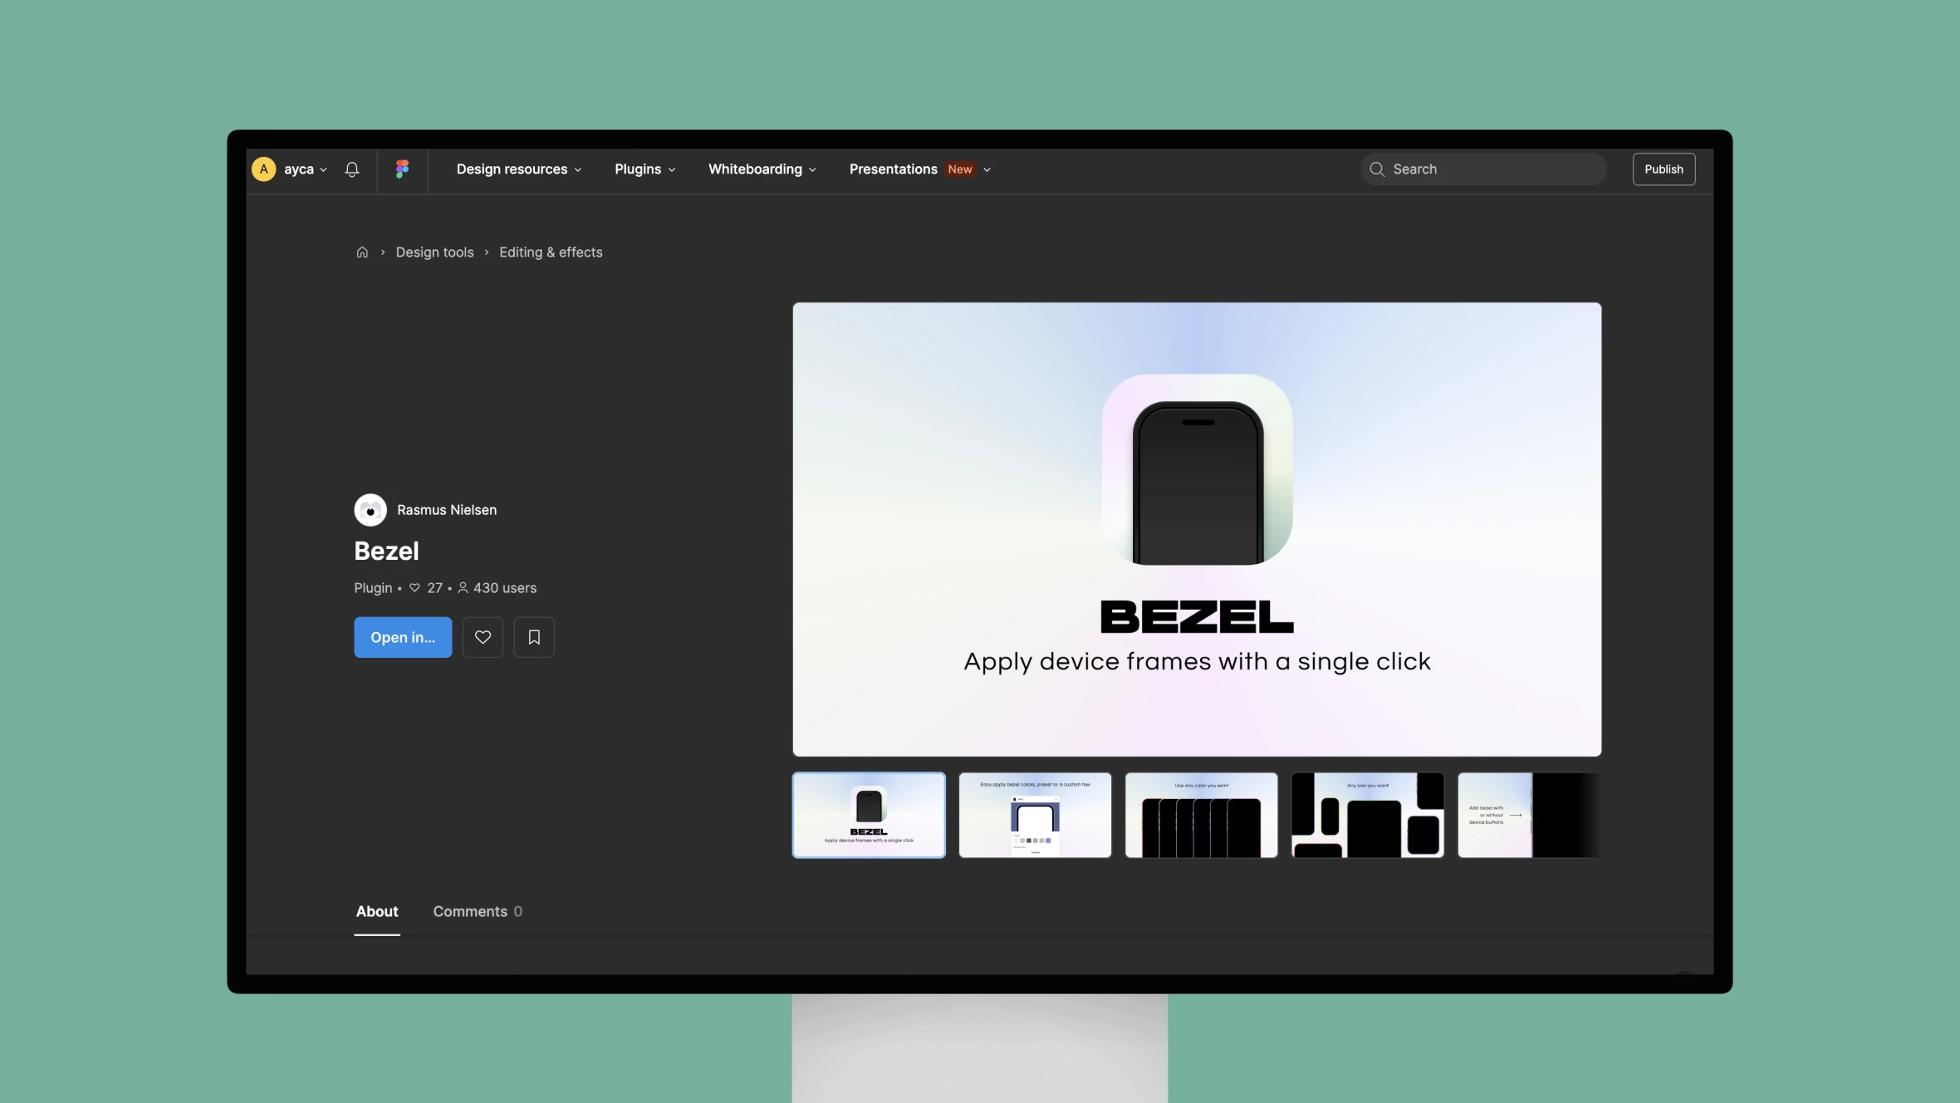1960x1103 pixels.
Task: Click the Figma logo icon in toolbar
Action: (x=401, y=169)
